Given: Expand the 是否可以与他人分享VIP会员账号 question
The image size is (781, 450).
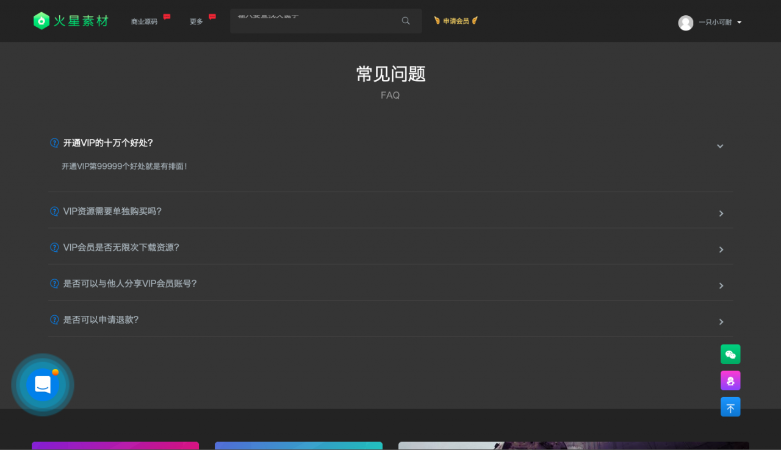Looking at the screenshot, I should (721, 285).
